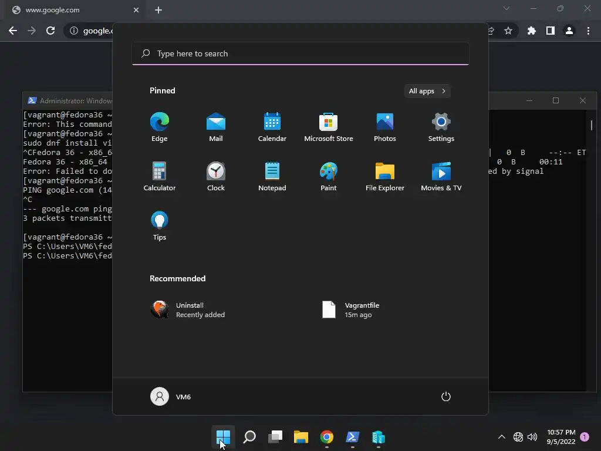The width and height of the screenshot is (601, 451).
Task: Open Chrome extensions puzzle icon
Action: 531,31
